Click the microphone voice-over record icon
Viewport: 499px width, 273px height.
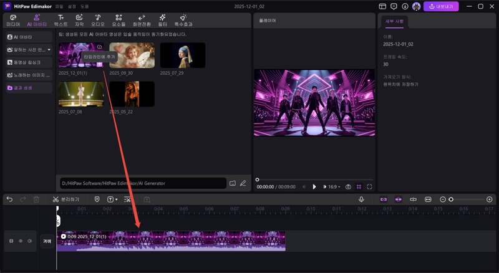(x=361, y=199)
